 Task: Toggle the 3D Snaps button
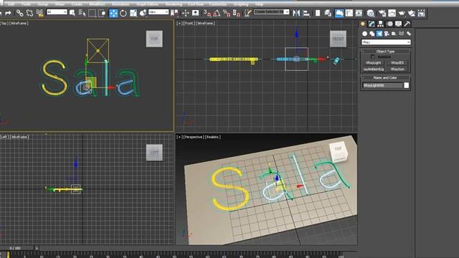(x=207, y=13)
